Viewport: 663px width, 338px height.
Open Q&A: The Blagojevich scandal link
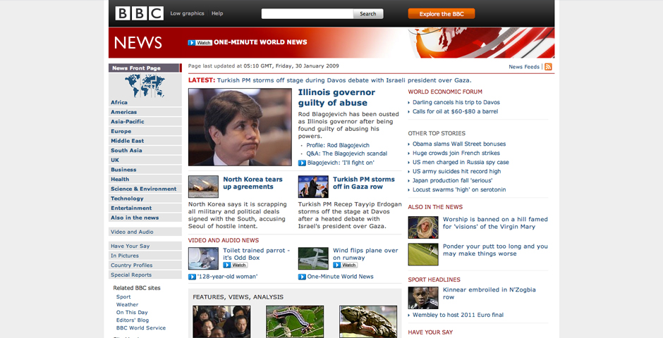(347, 154)
